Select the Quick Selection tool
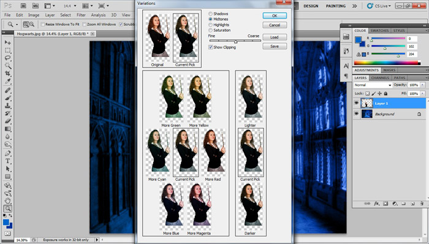 point(7,66)
